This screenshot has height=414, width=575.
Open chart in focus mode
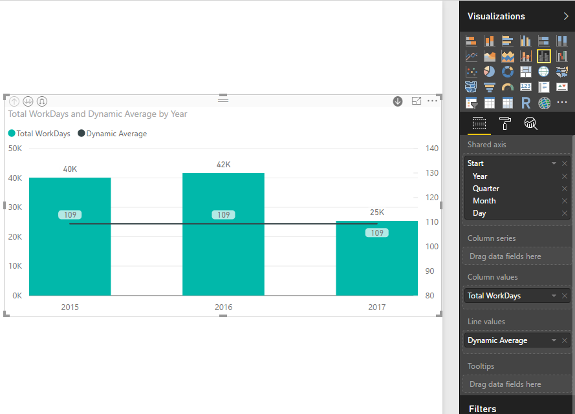click(417, 101)
